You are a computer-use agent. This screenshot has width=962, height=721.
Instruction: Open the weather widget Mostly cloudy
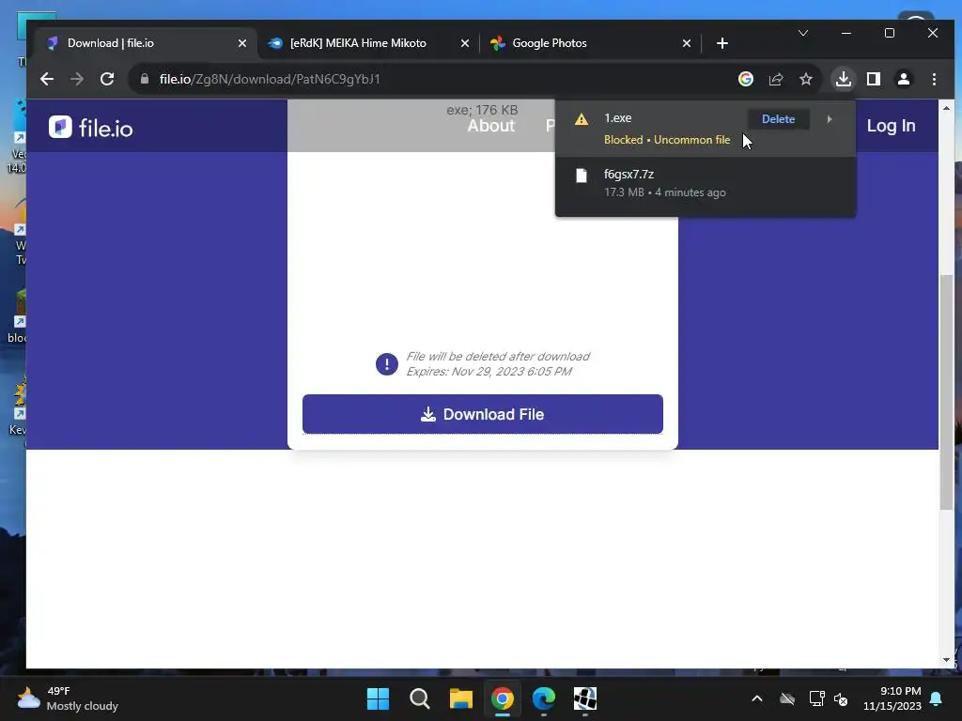tap(68, 698)
